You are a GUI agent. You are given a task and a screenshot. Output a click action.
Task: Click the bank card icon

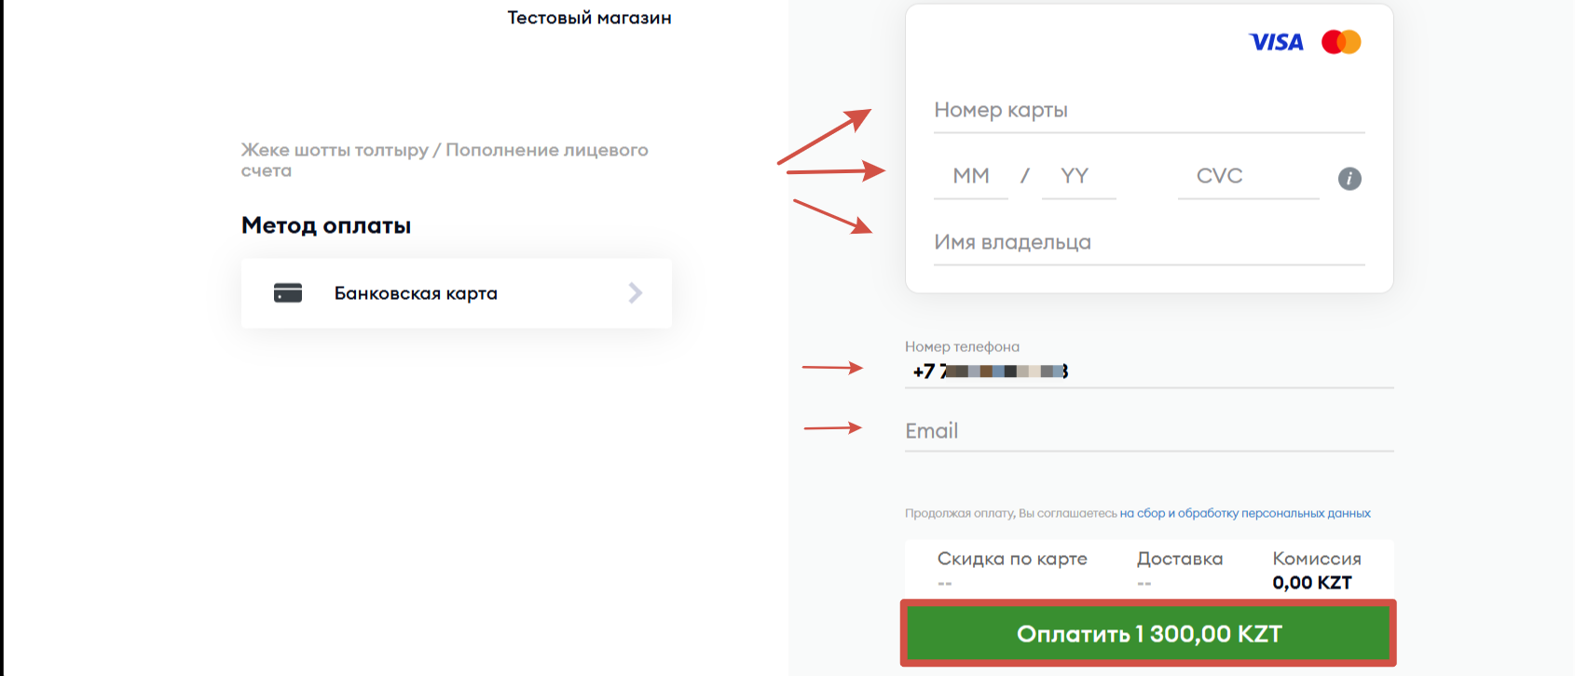point(288,293)
